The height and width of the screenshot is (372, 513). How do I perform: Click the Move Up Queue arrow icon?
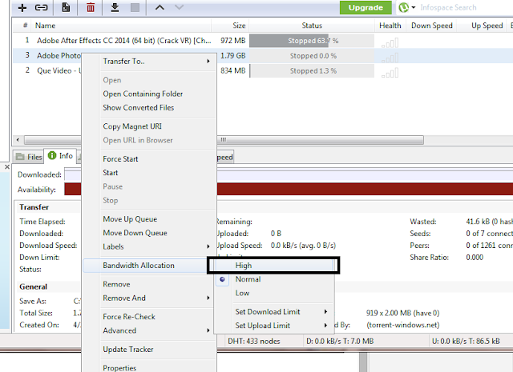pyautogui.click(x=160, y=7)
